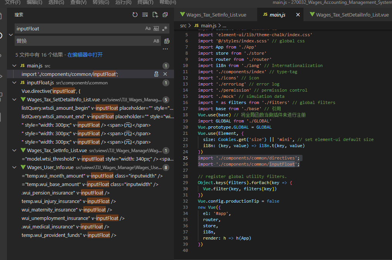392x260 pixels.
Task: Enable Match Whole Word option
Action: point(156,29)
